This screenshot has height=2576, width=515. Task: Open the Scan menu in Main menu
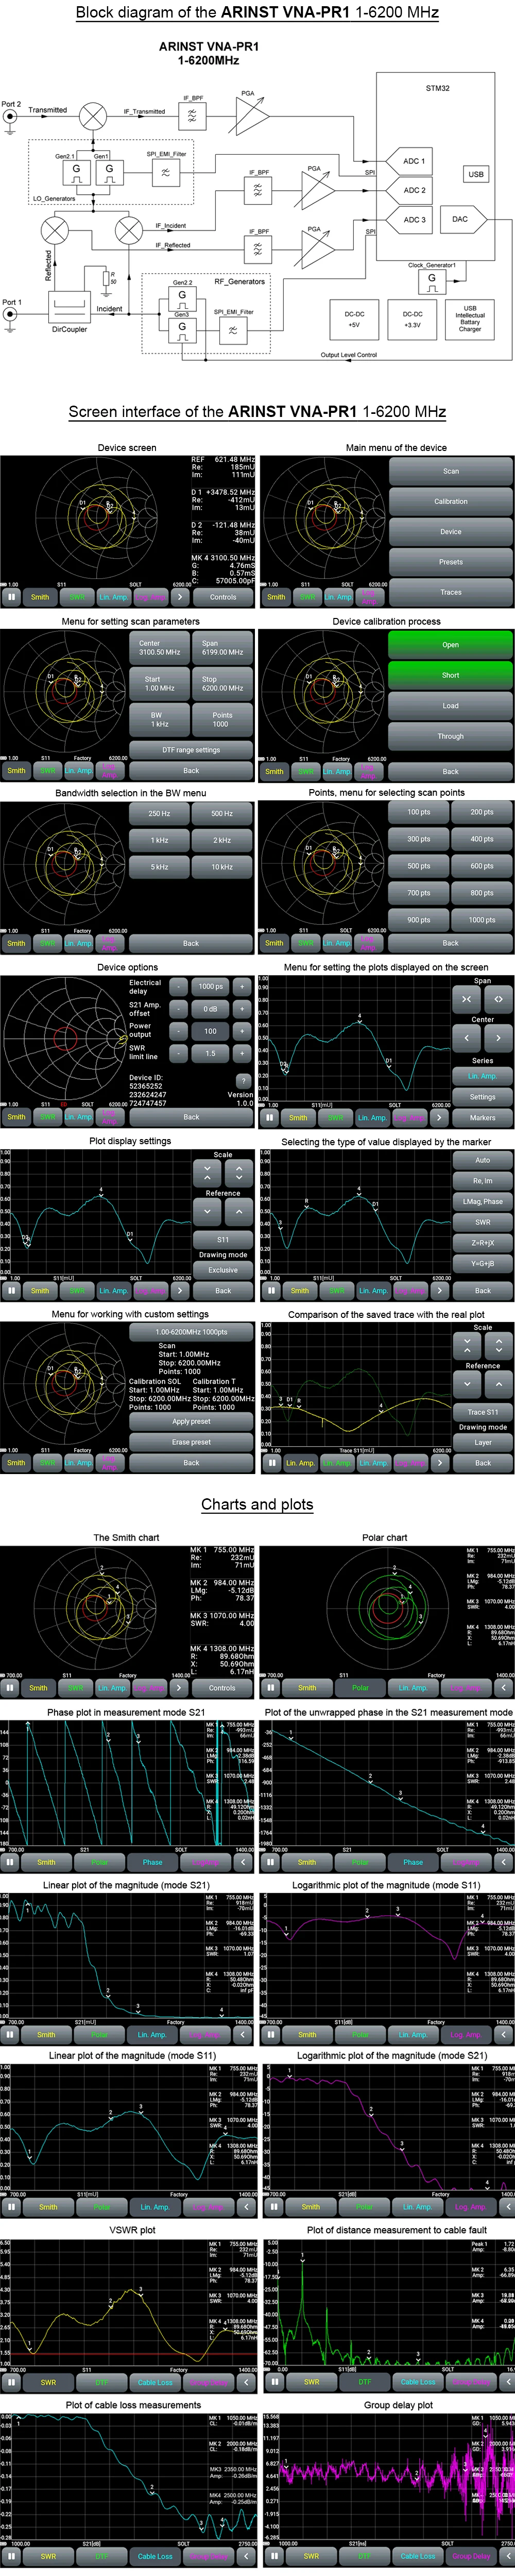pos(451,471)
